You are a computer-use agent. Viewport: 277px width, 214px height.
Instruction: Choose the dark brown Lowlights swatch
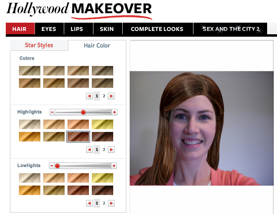tap(102, 190)
